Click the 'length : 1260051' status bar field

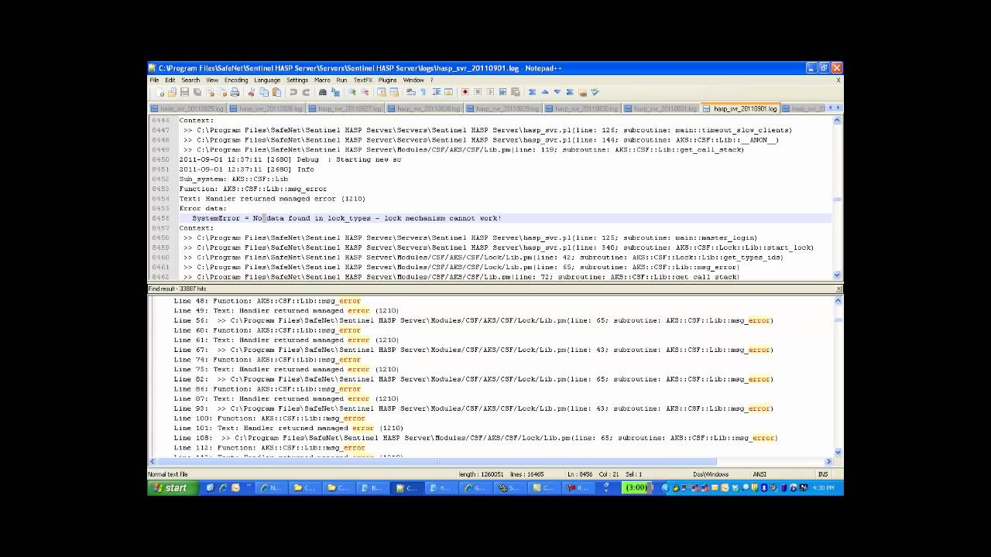pyautogui.click(x=481, y=474)
